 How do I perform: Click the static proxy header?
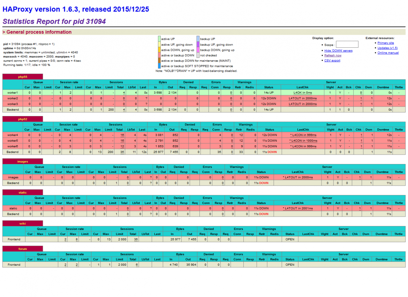pyautogui.click(x=23, y=192)
